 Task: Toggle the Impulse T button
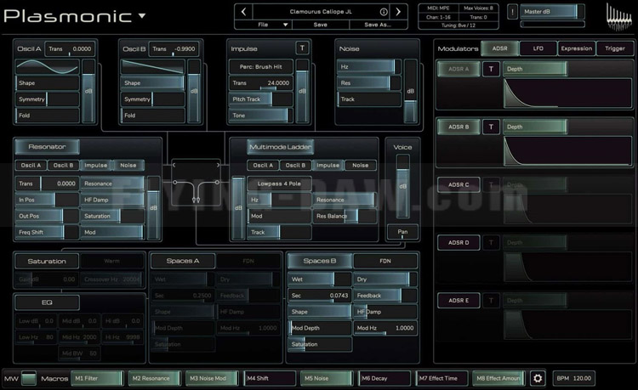(302, 48)
